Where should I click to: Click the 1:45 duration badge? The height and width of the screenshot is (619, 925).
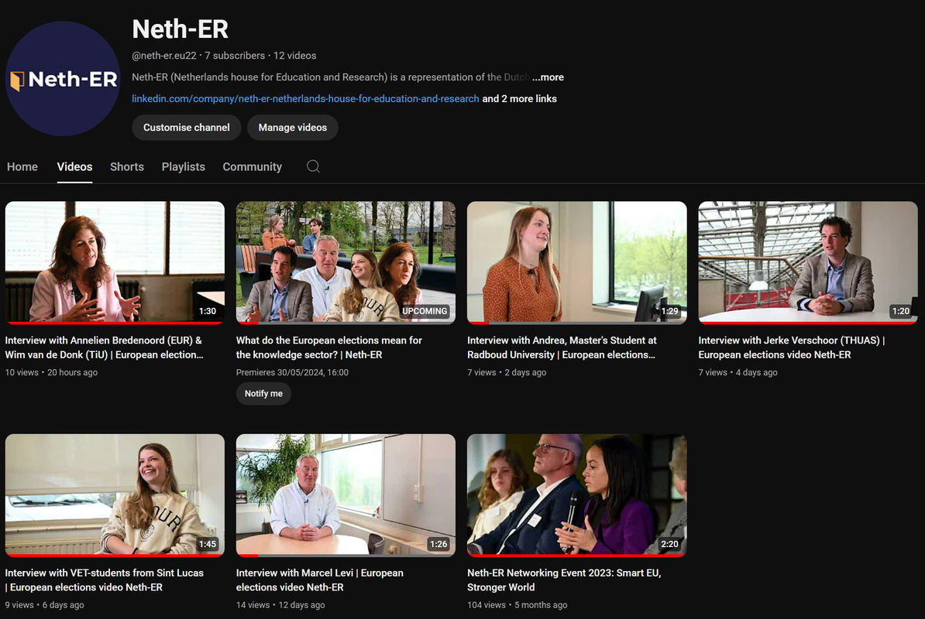[x=207, y=544]
